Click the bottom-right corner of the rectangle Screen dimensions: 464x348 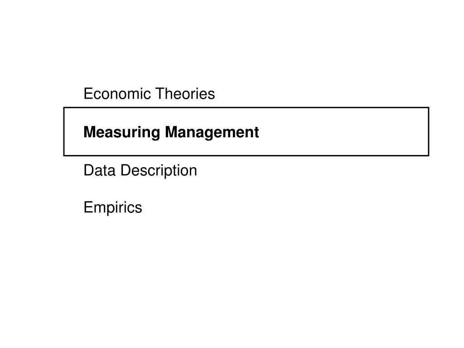click(x=429, y=155)
